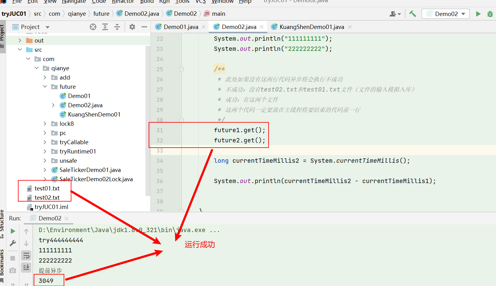Toggle Scroll to End in console output

coord(26,268)
